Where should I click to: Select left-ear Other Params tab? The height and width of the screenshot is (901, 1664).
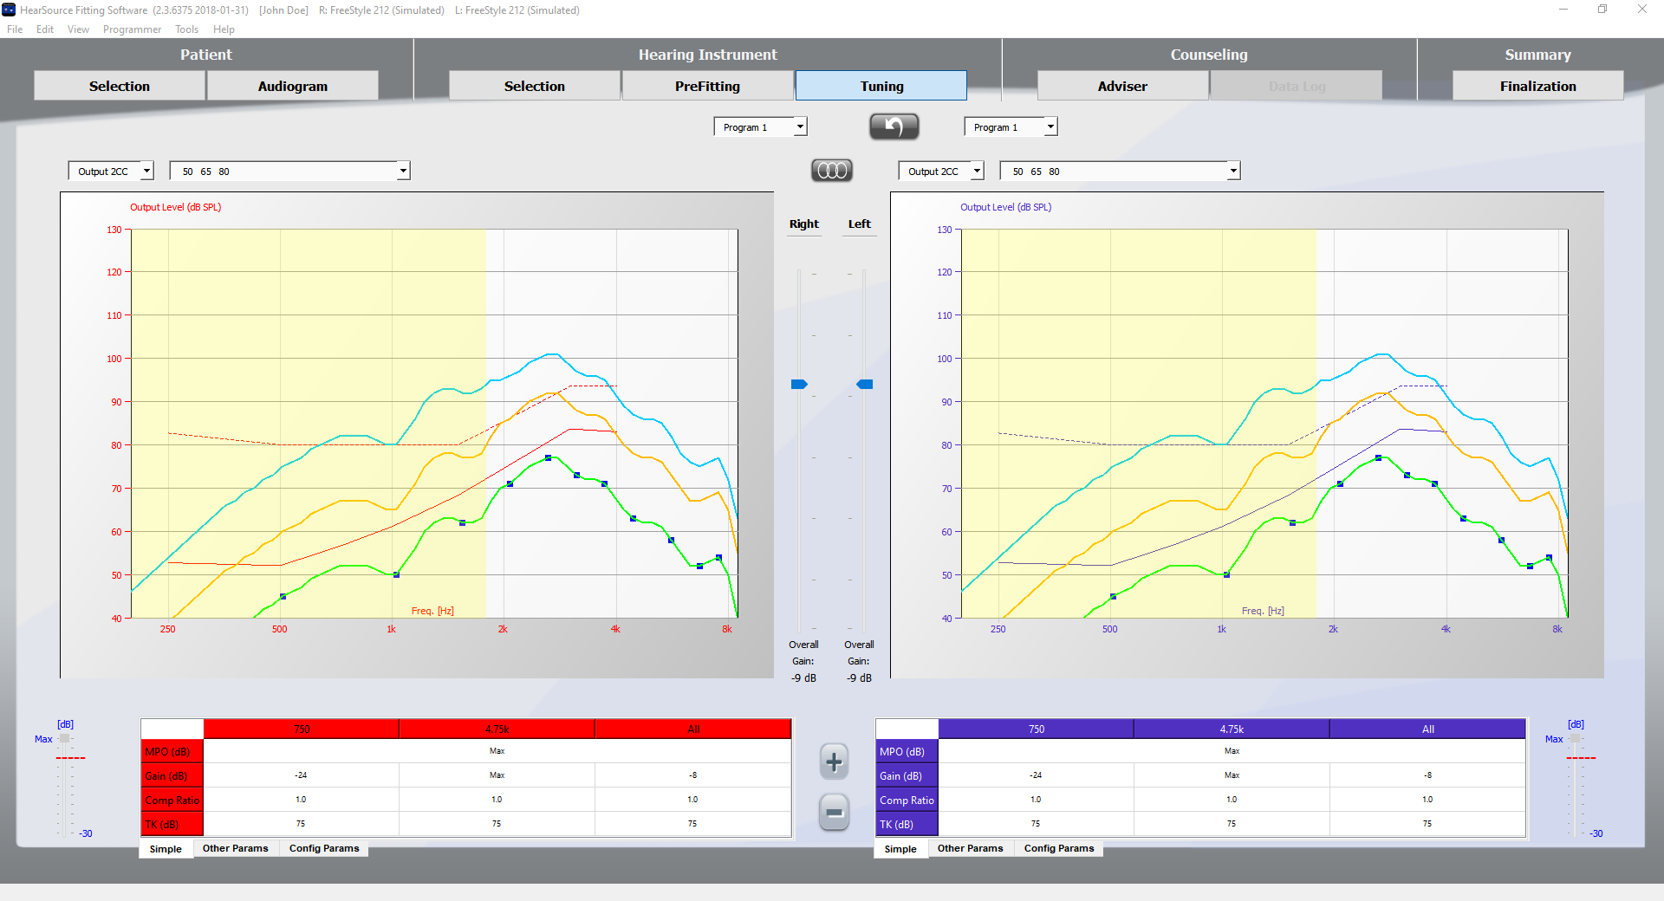[x=971, y=848]
